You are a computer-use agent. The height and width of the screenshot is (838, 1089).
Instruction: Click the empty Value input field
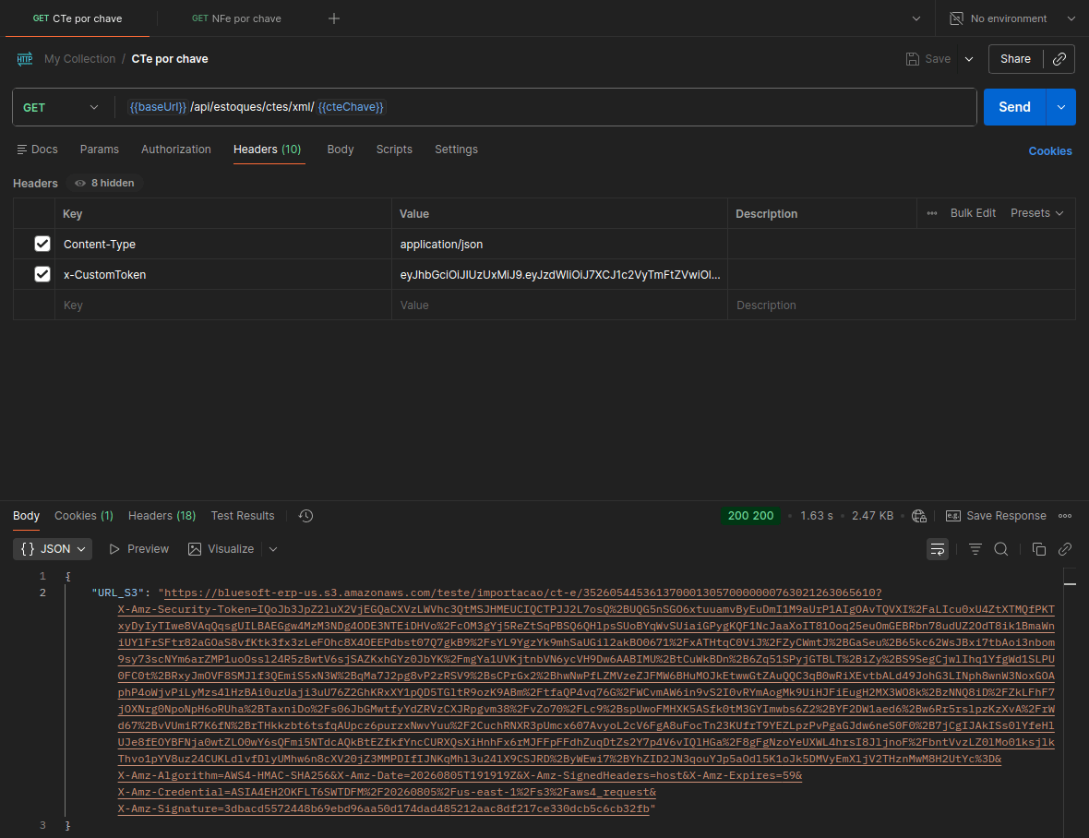[x=559, y=305]
